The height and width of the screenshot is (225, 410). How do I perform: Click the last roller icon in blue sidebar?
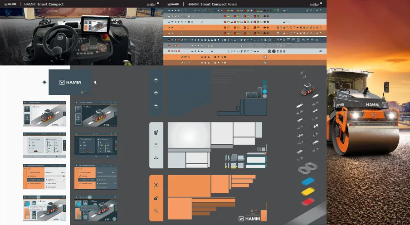click(156, 105)
